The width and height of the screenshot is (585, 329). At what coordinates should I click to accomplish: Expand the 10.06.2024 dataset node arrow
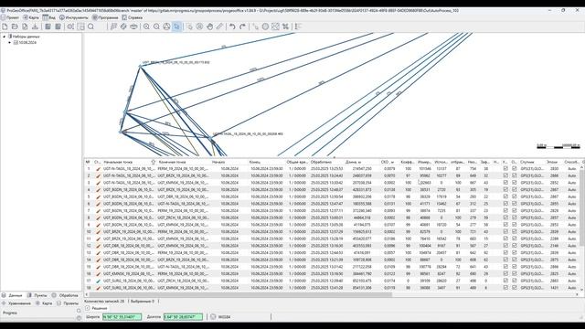(x=10, y=43)
